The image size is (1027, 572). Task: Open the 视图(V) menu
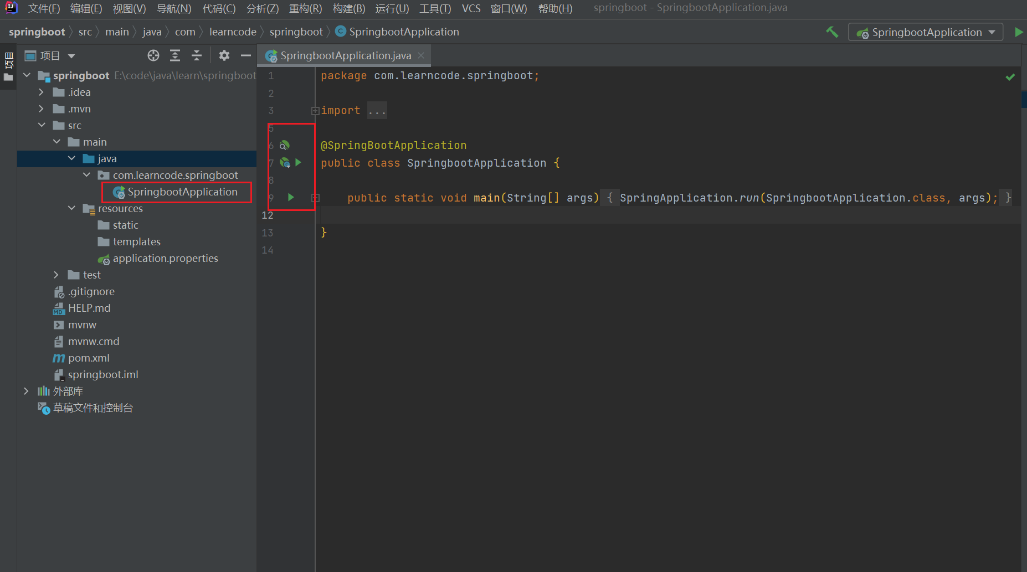129,9
